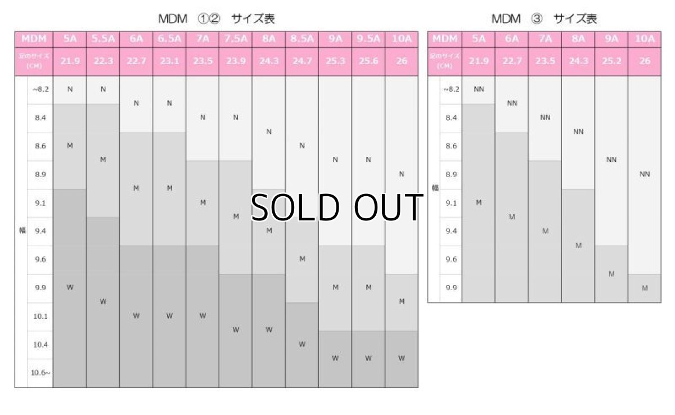Click the 10.6~ width row label
Image resolution: width=675 pixels, height=415 pixels.
(40, 373)
